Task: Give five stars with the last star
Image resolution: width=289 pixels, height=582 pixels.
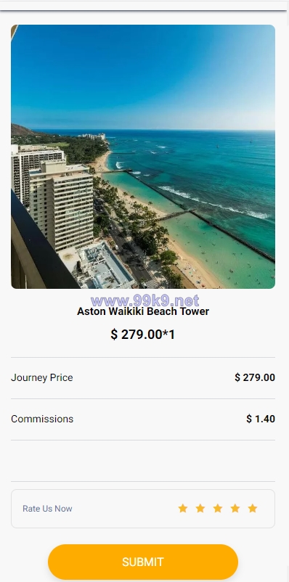Action: (x=253, y=508)
